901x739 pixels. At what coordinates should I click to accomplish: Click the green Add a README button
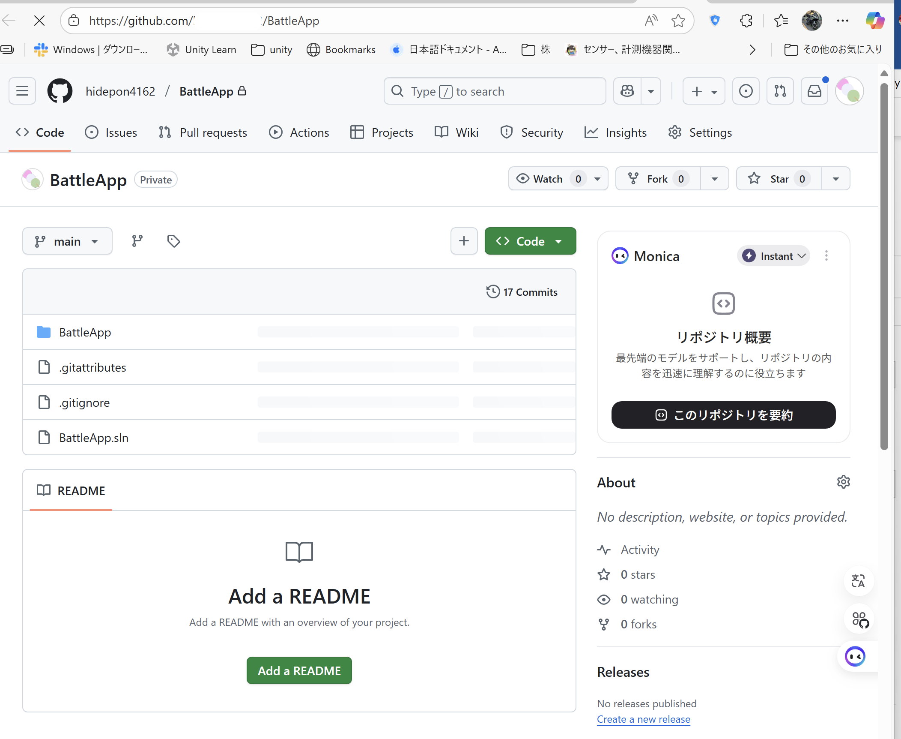(299, 670)
